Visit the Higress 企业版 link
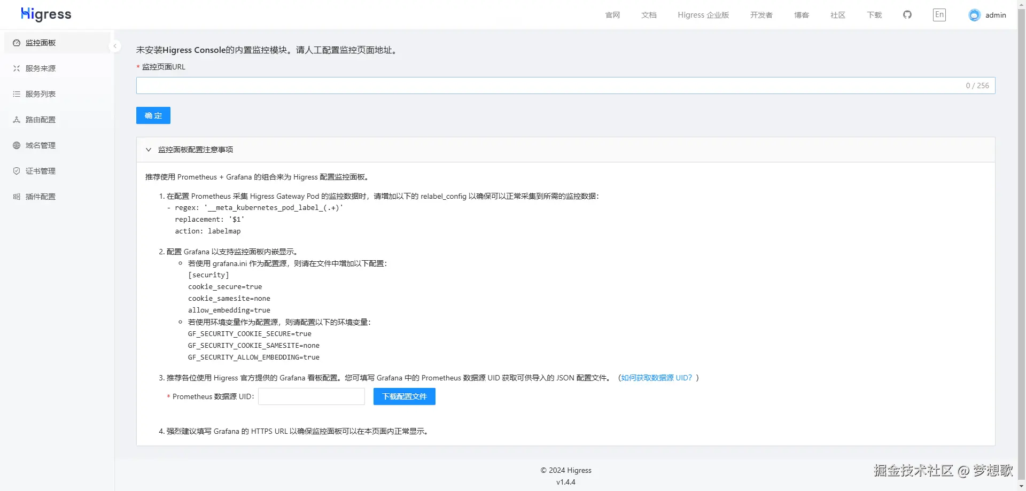Screen dimensions: 1026x491 [x=703, y=15]
